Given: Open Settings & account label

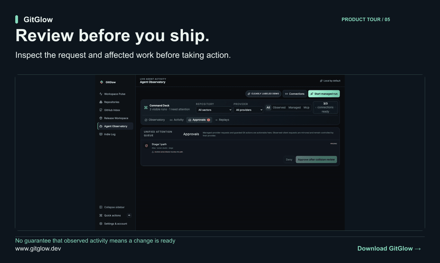Looking at the screenshot, I should coord(116,224).
